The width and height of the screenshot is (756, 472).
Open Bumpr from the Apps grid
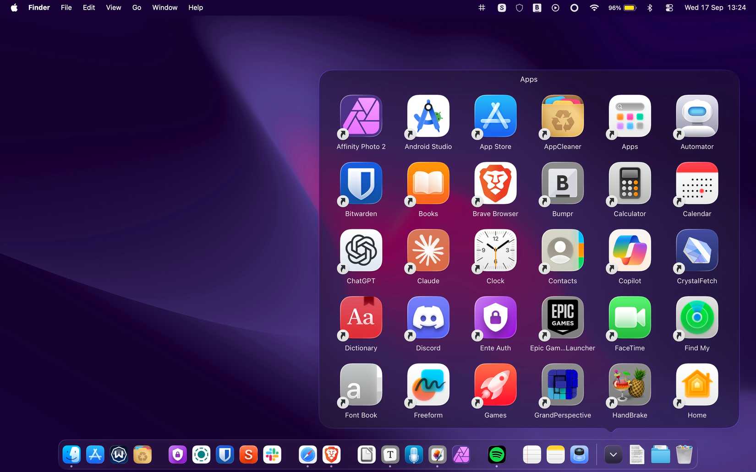pos(563,183)
